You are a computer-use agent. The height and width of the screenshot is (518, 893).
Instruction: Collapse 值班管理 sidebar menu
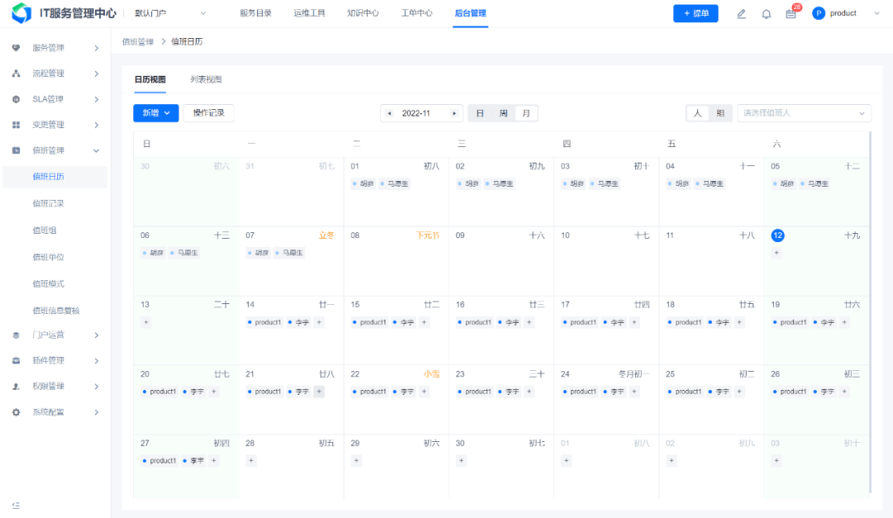[96, 150]
